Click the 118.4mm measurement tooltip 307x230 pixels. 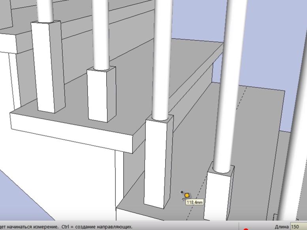(x=194, y=202)
